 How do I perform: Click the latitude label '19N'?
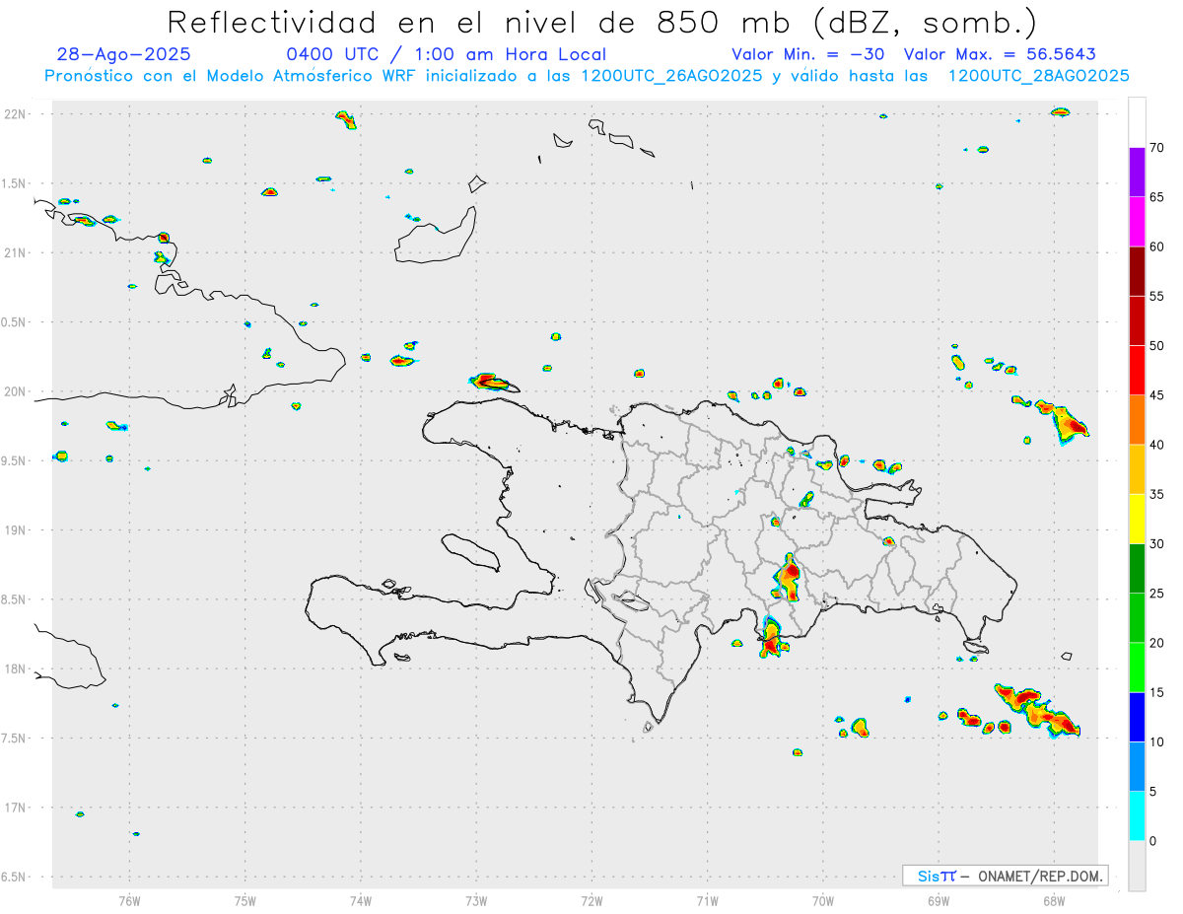[x=16, y=529]
